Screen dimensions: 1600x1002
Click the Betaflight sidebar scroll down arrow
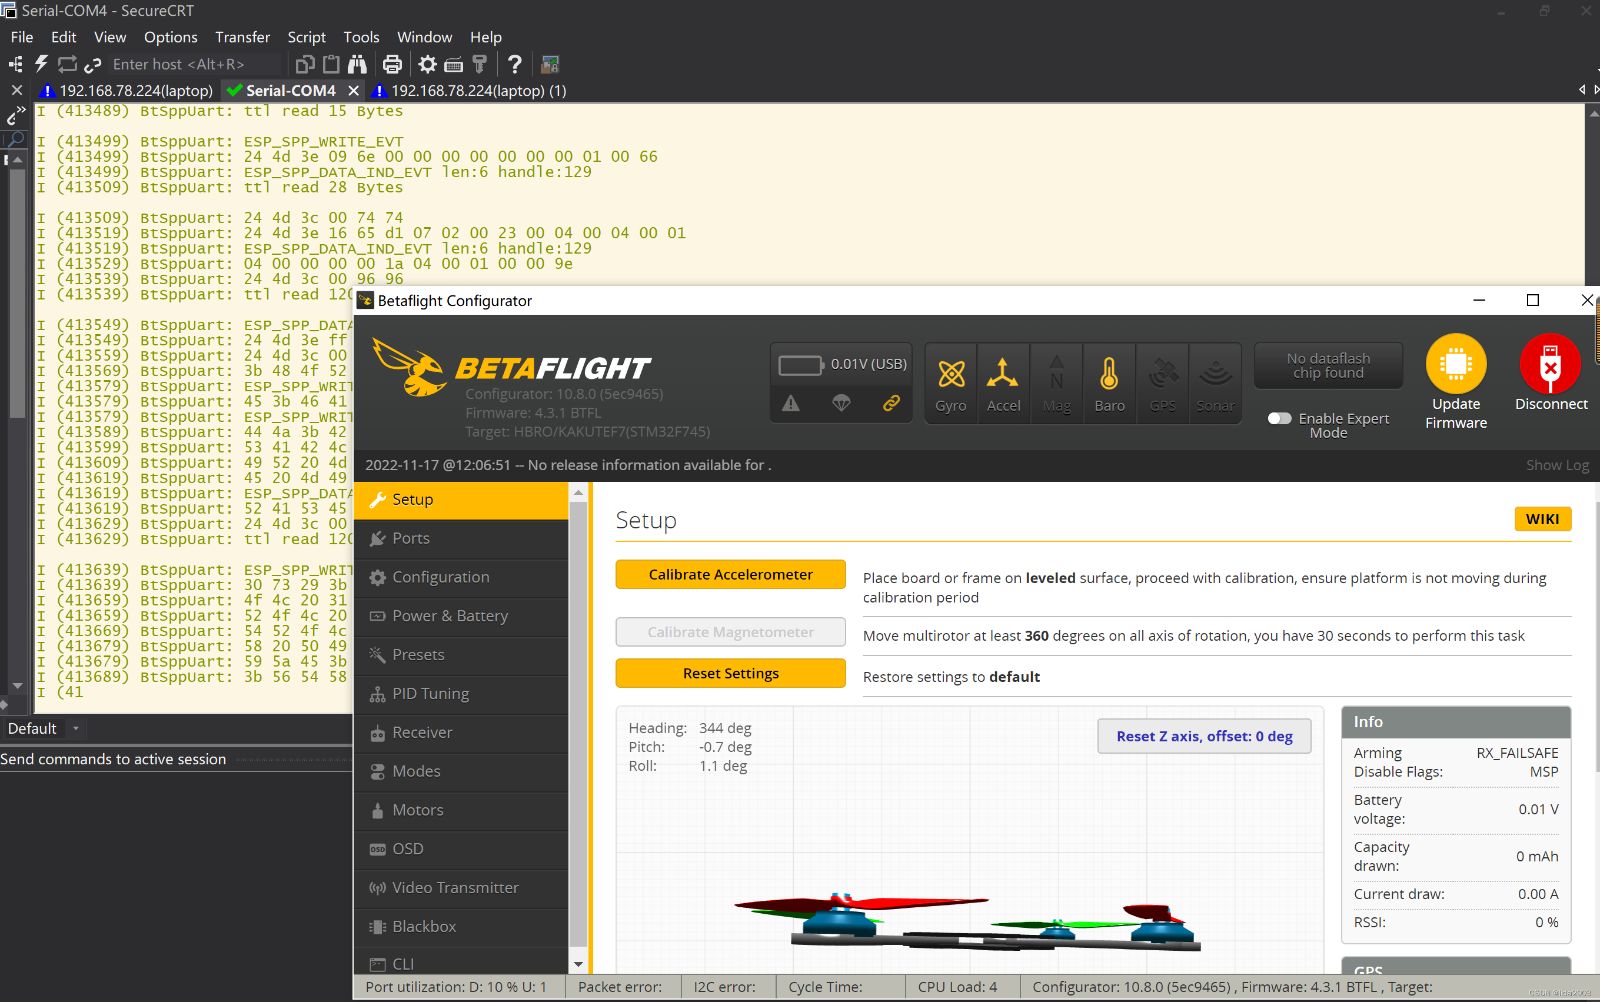click(578, 964)
